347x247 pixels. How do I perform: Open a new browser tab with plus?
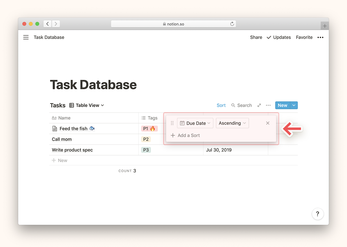pos(325,26)
